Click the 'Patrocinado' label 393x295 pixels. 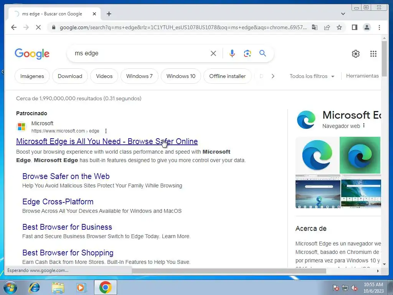31,113
